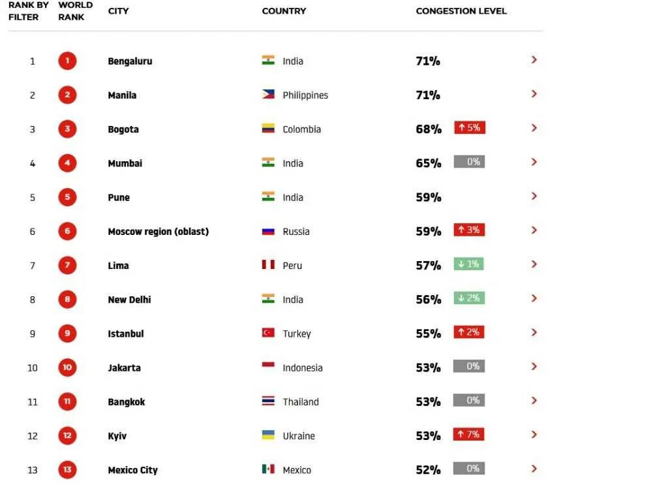Click the Philippines flag icon
668x485 pixels.
pyautogui.click(x=268, y=94)
